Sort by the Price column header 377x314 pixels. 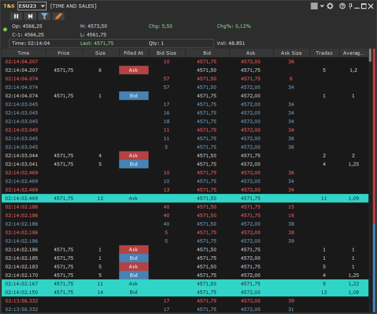tap(63, 53)
